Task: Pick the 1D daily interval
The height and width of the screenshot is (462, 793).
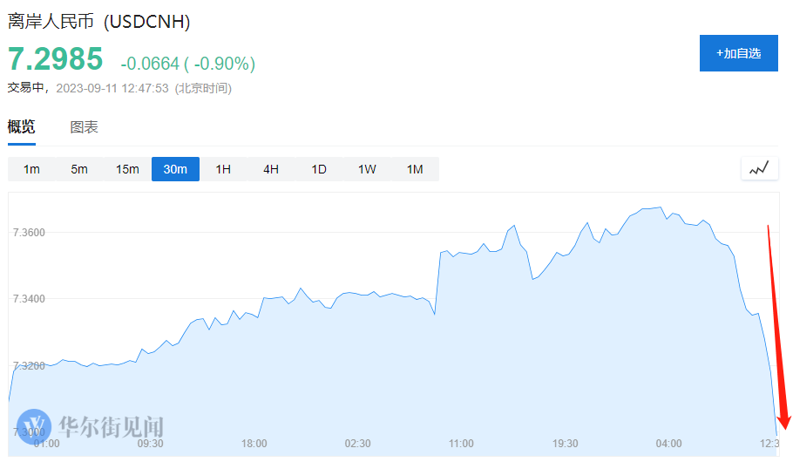Action: coord(319,169)
